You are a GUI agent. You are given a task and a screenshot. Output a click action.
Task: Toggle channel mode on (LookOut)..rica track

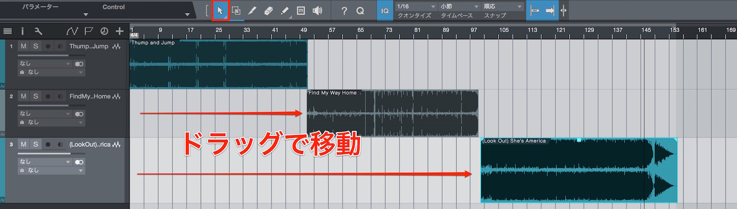(79, 162)
